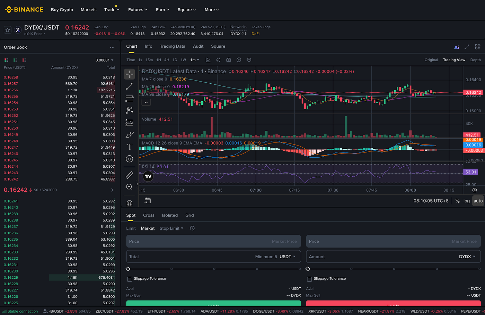
Task: Switch chart to Depth view
Action: click(x=476, y=60)
